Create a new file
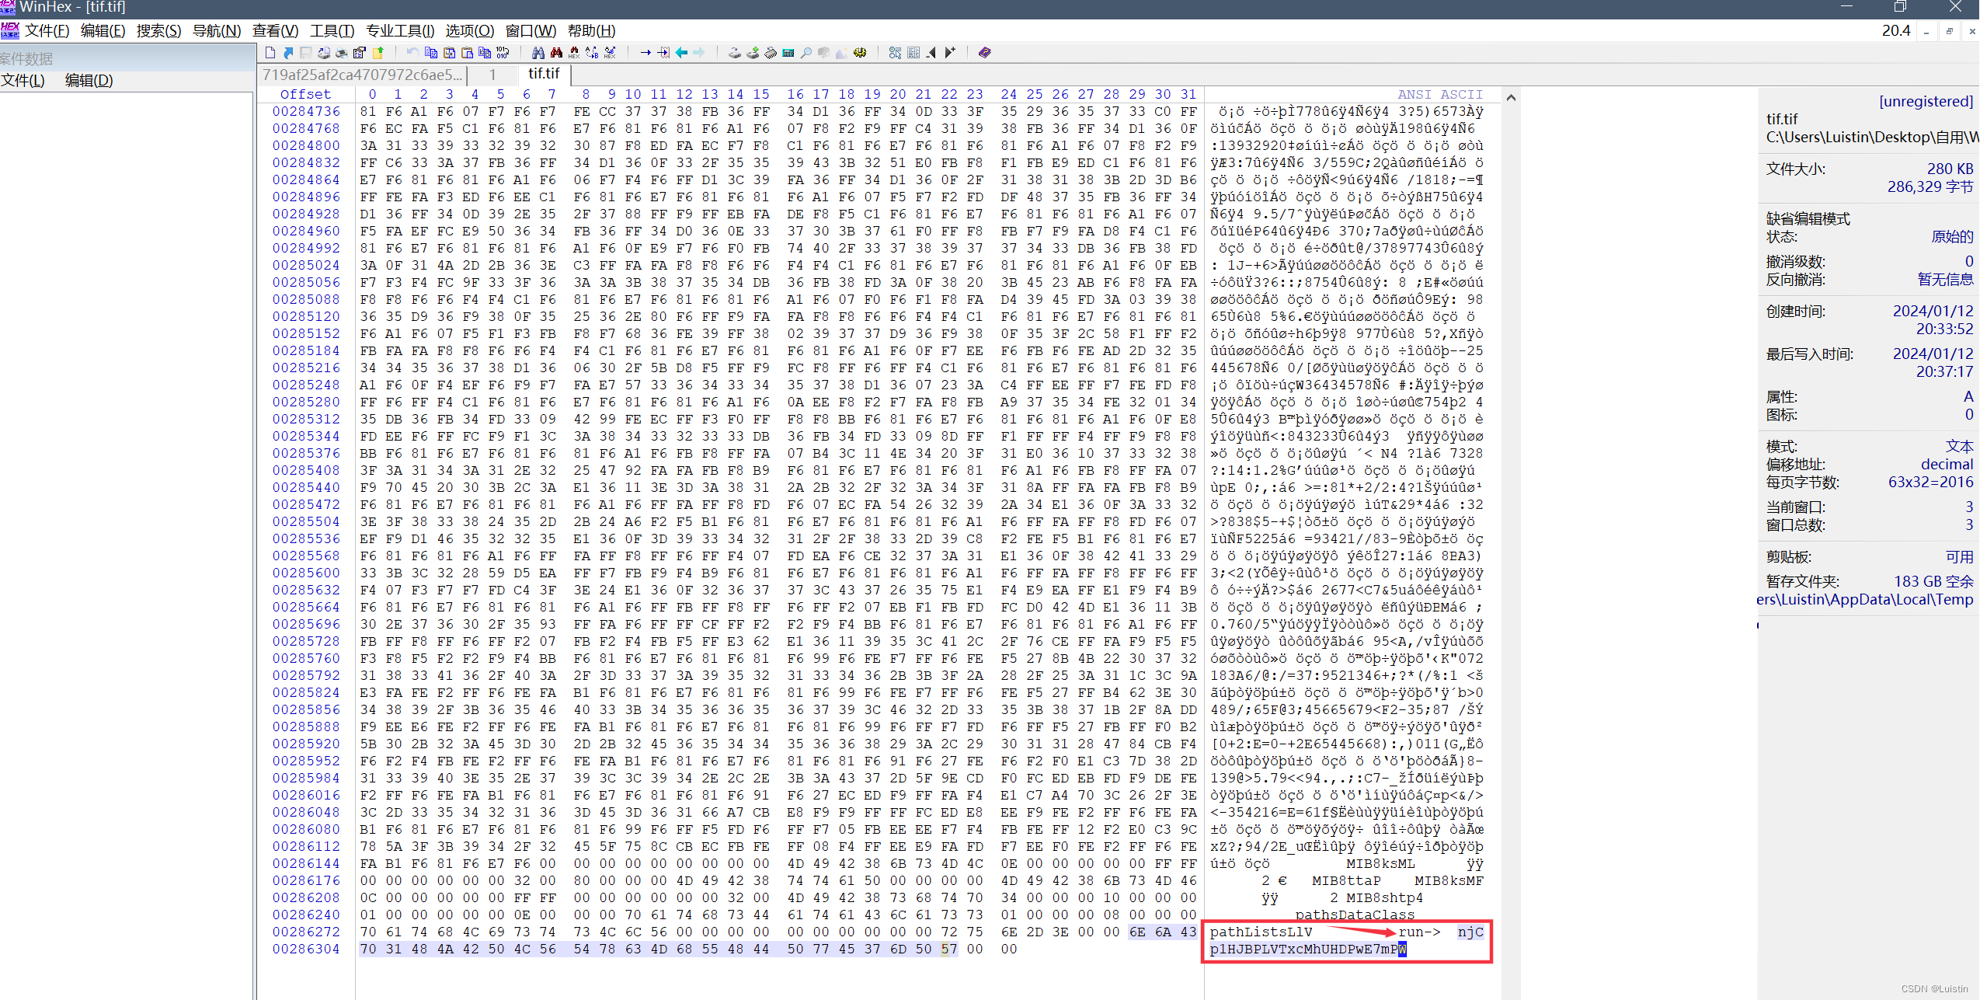This screenshot has height=1000, width=1980. pos(270,52)
